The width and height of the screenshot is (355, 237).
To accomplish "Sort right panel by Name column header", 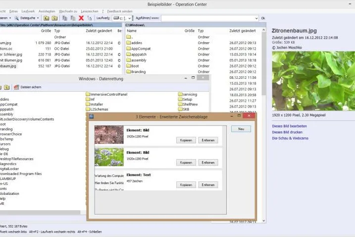I will pos(132,31).
